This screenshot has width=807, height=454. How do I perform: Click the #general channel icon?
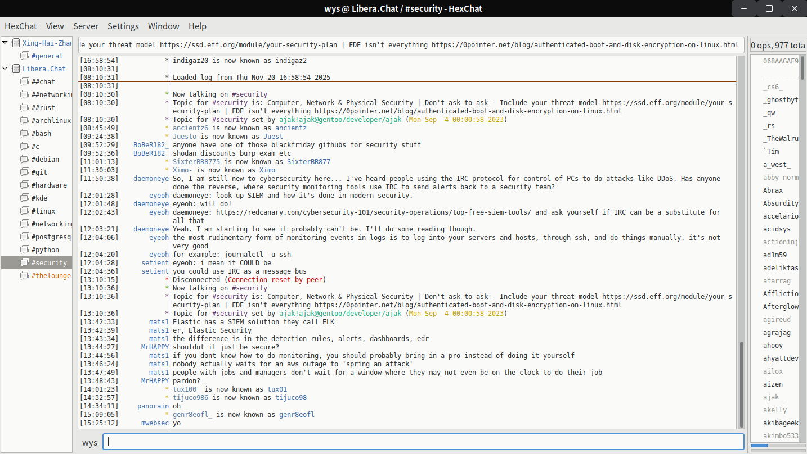point(24,56)
